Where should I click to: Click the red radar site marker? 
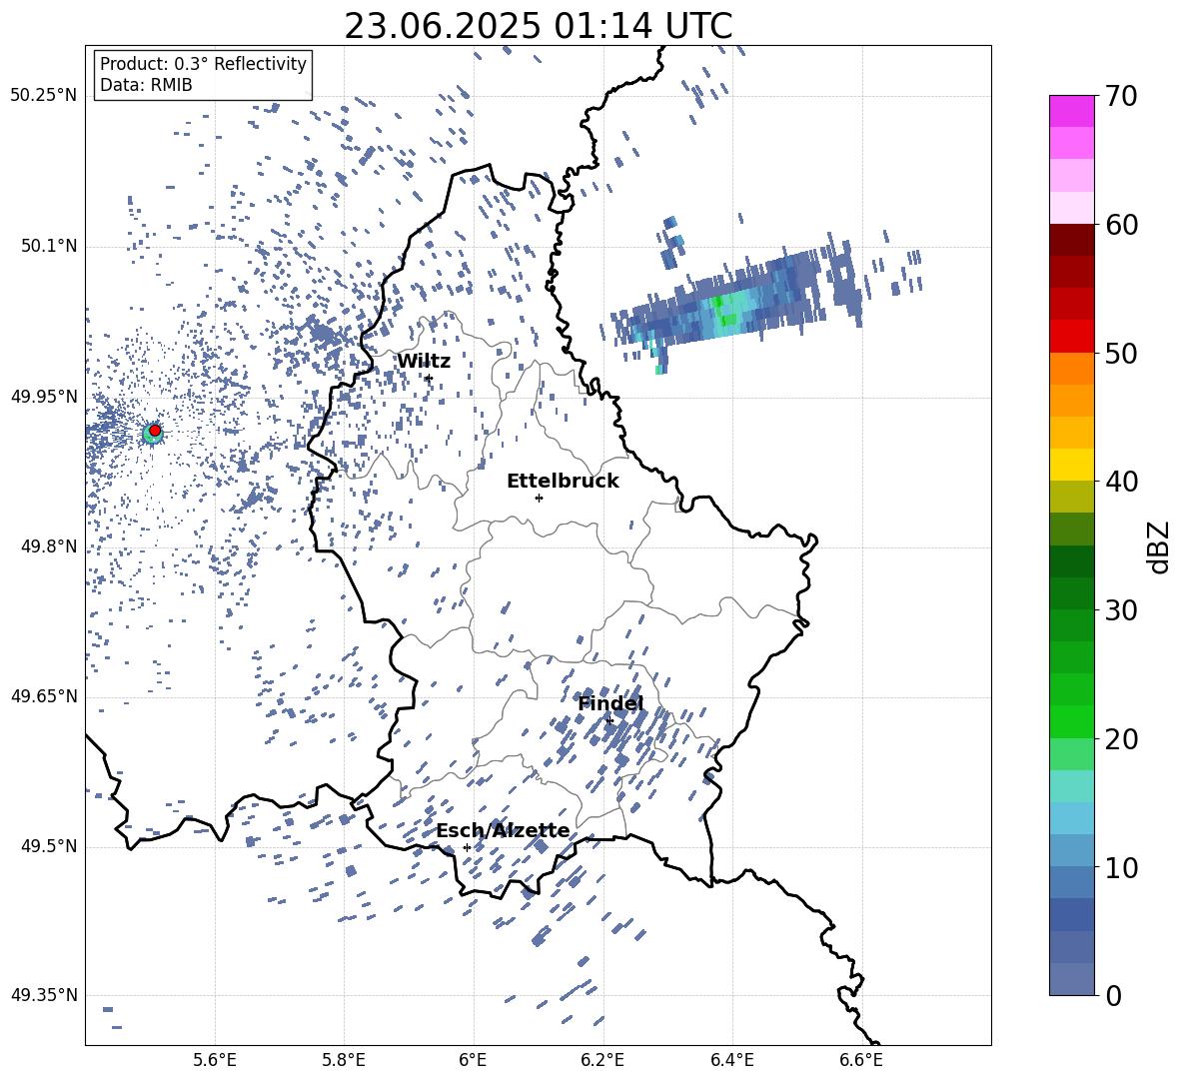(155, 431)
